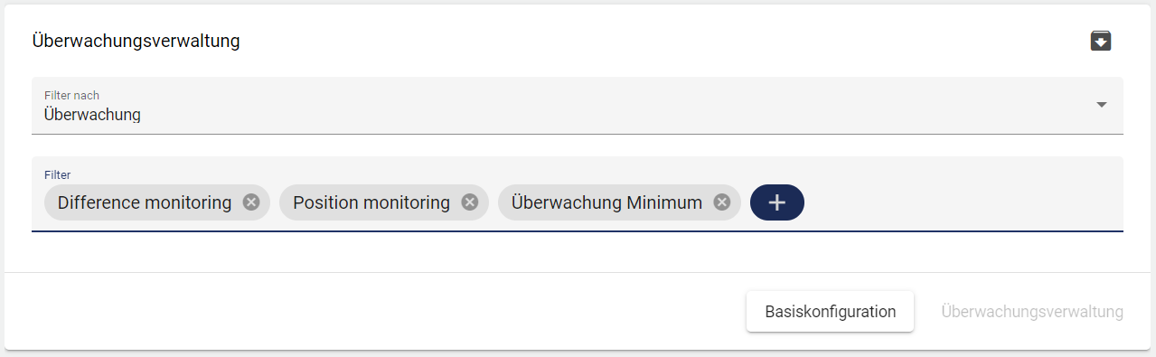
Task: Remove the Difference monitoring filter chip
Action: click(x=251, y=202)
